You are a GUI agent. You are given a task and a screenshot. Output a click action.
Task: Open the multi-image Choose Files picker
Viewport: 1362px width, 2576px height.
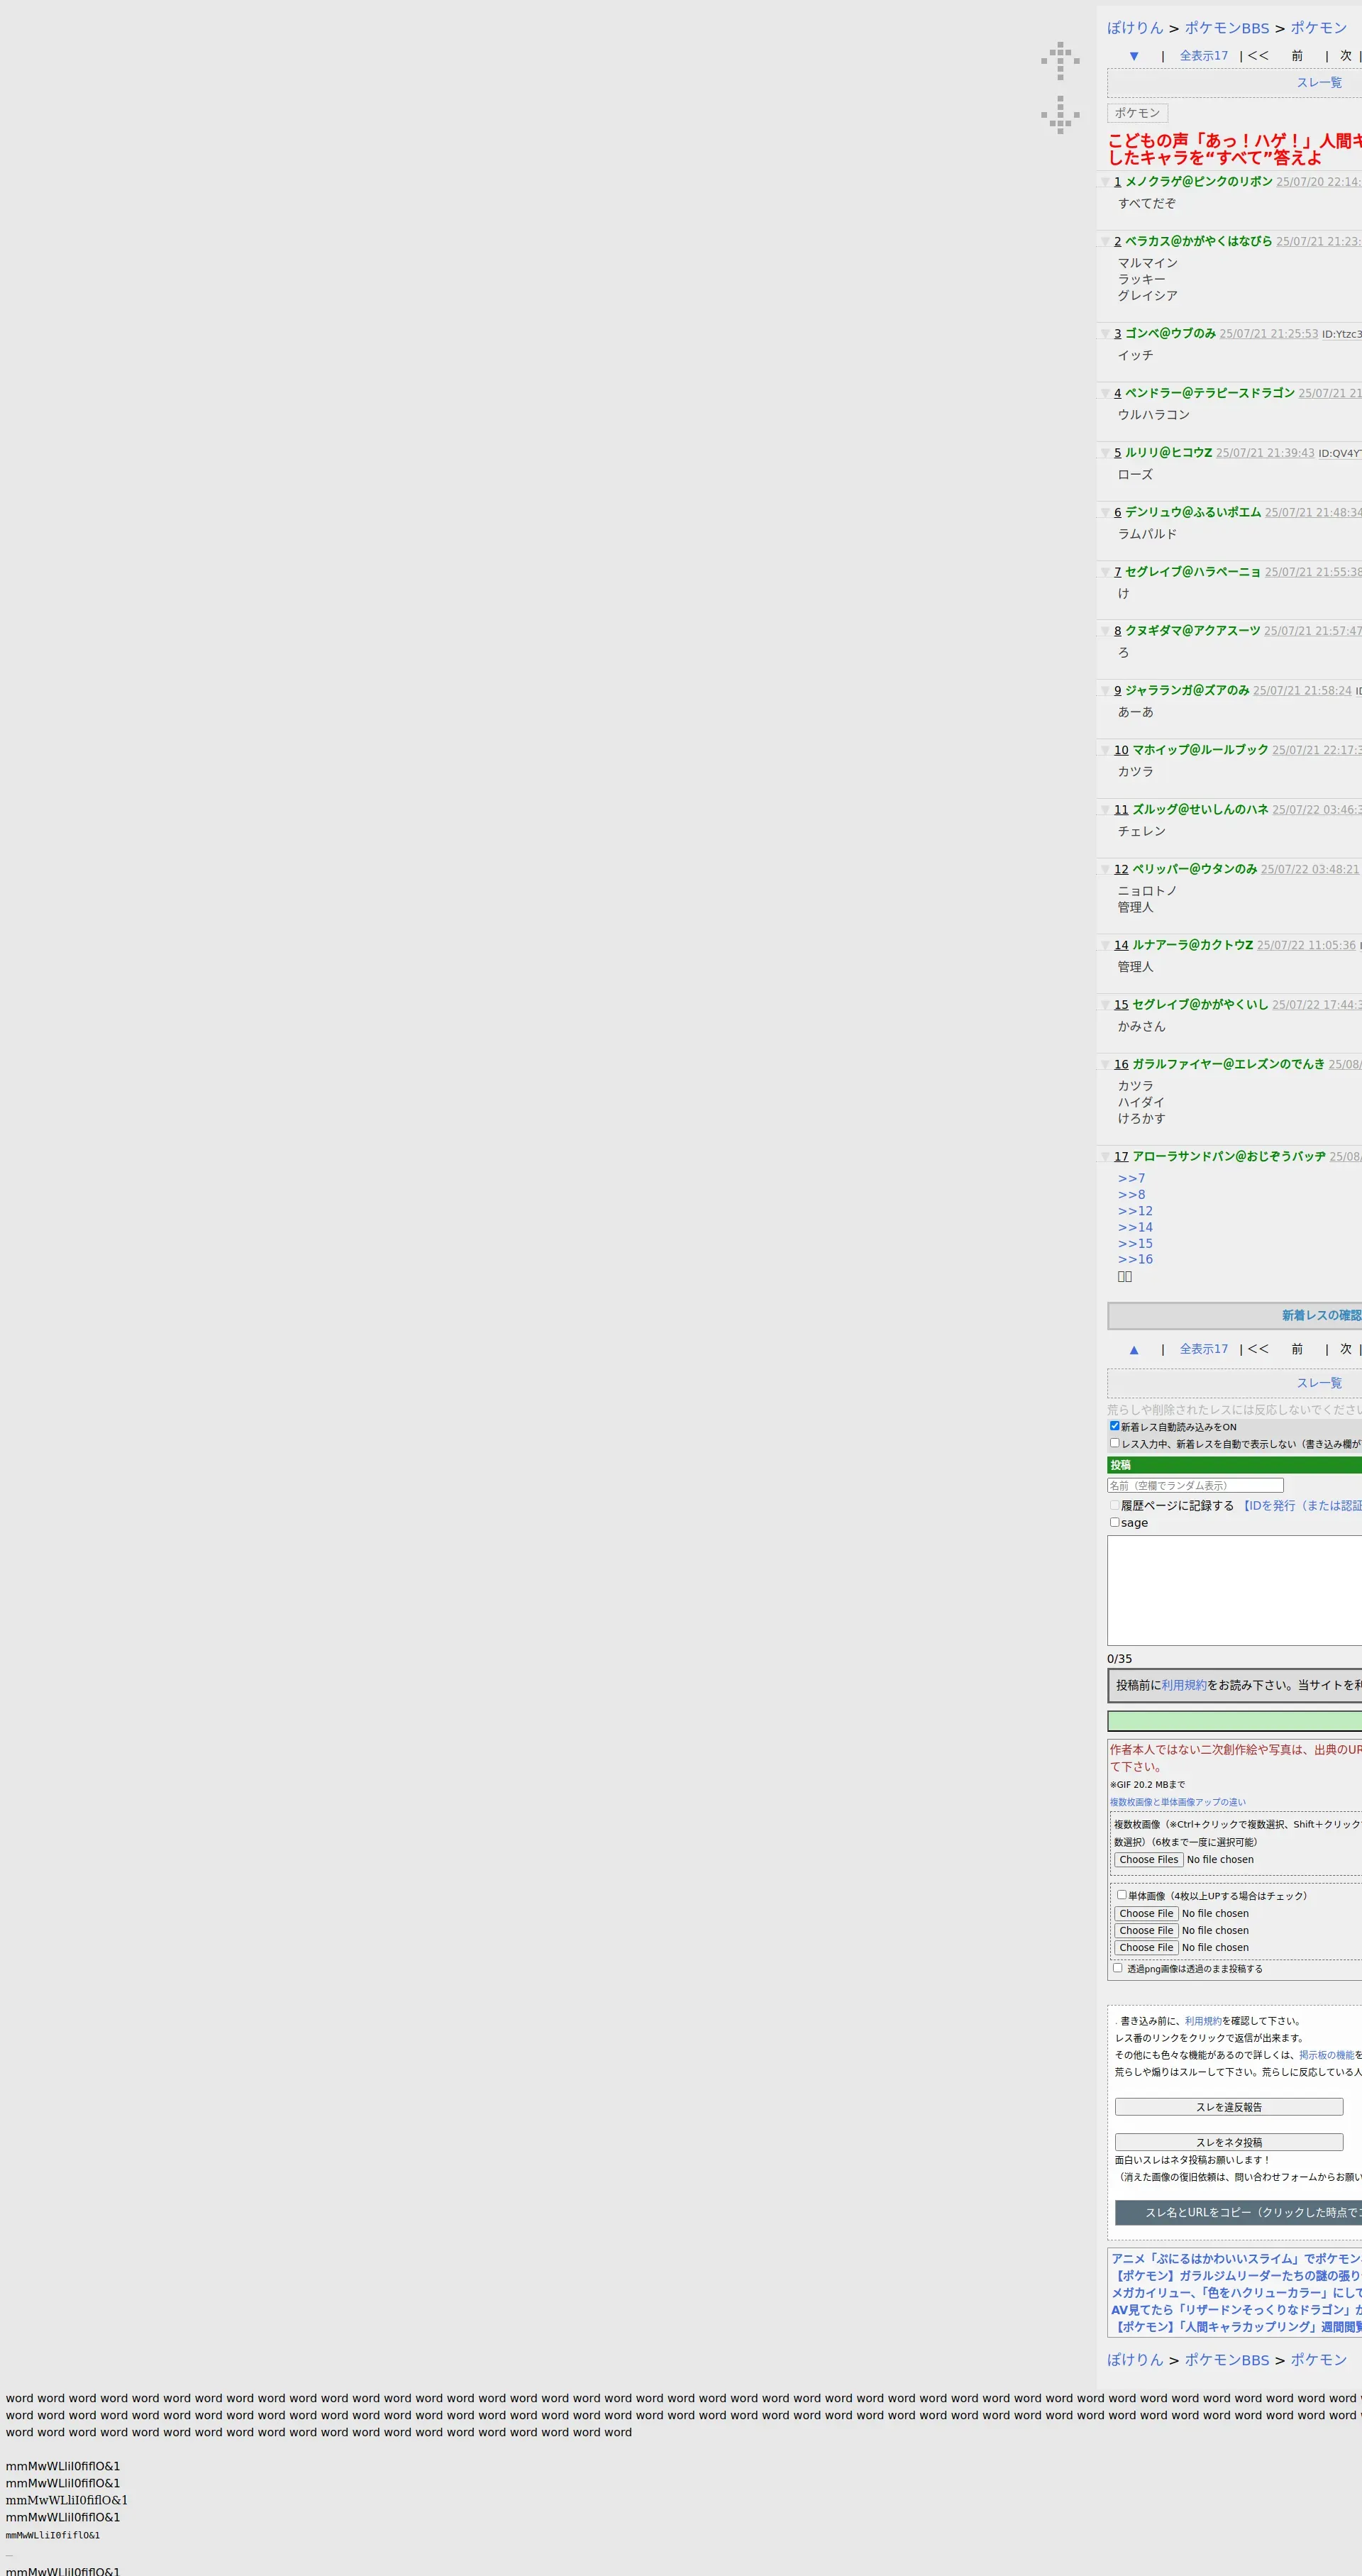(1148, 1860)
